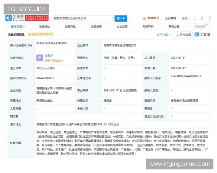Expand 关联19家企业 related companies link
217x173 pixels.
pos(54,61)
